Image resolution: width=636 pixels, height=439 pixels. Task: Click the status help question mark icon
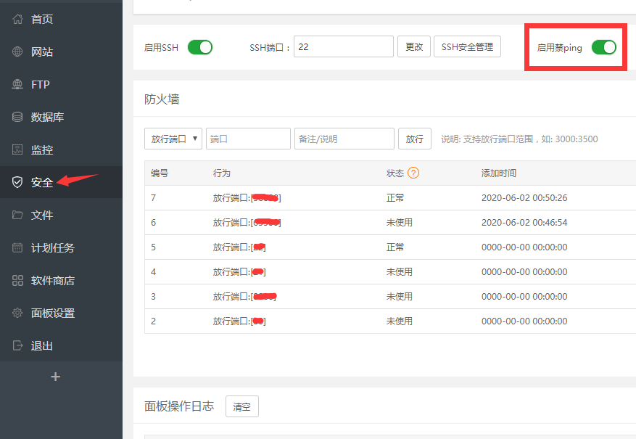pyautogui.click(x=413, y=173)
